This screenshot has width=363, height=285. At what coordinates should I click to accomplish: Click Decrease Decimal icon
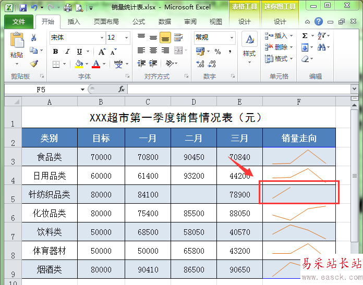212,64
